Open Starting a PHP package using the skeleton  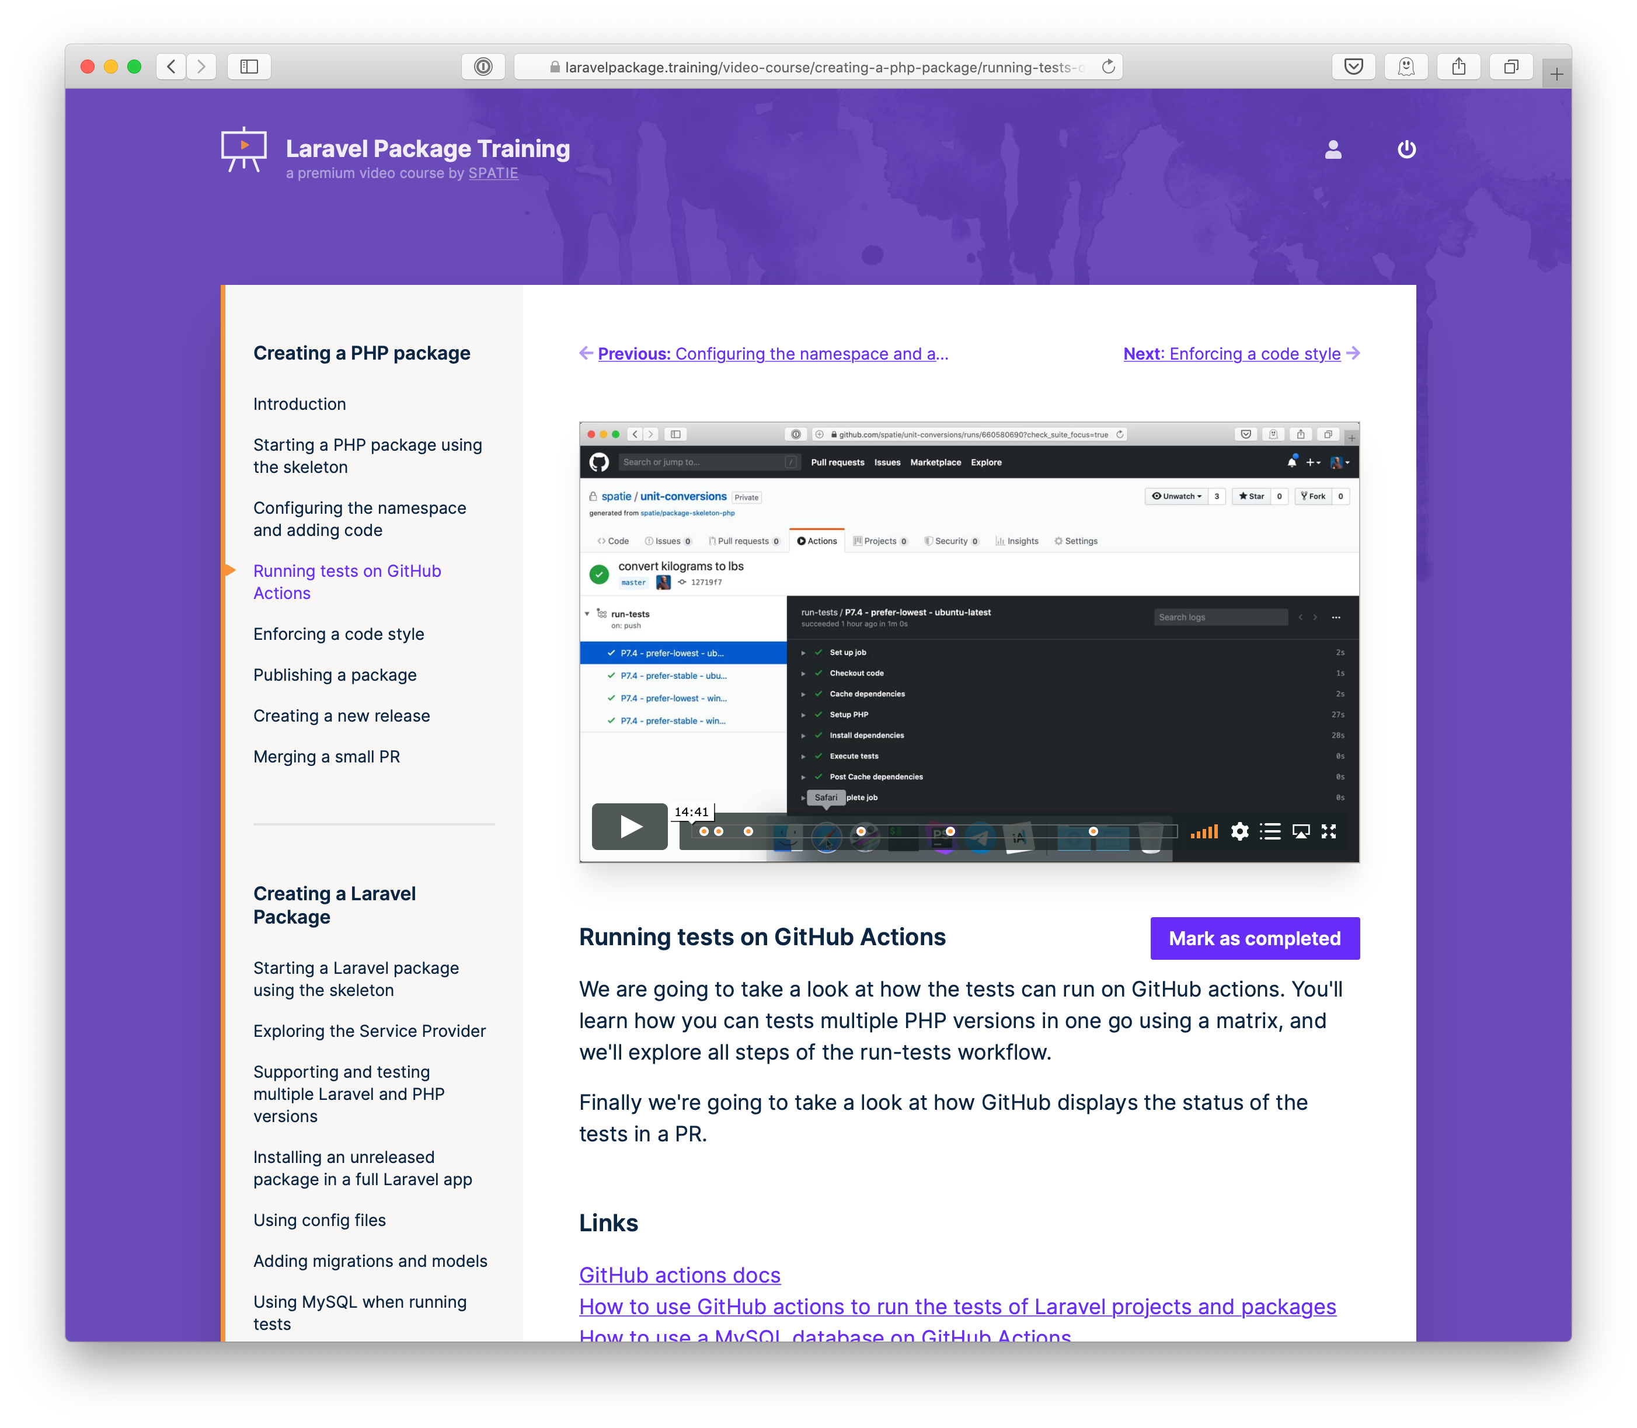367,456
